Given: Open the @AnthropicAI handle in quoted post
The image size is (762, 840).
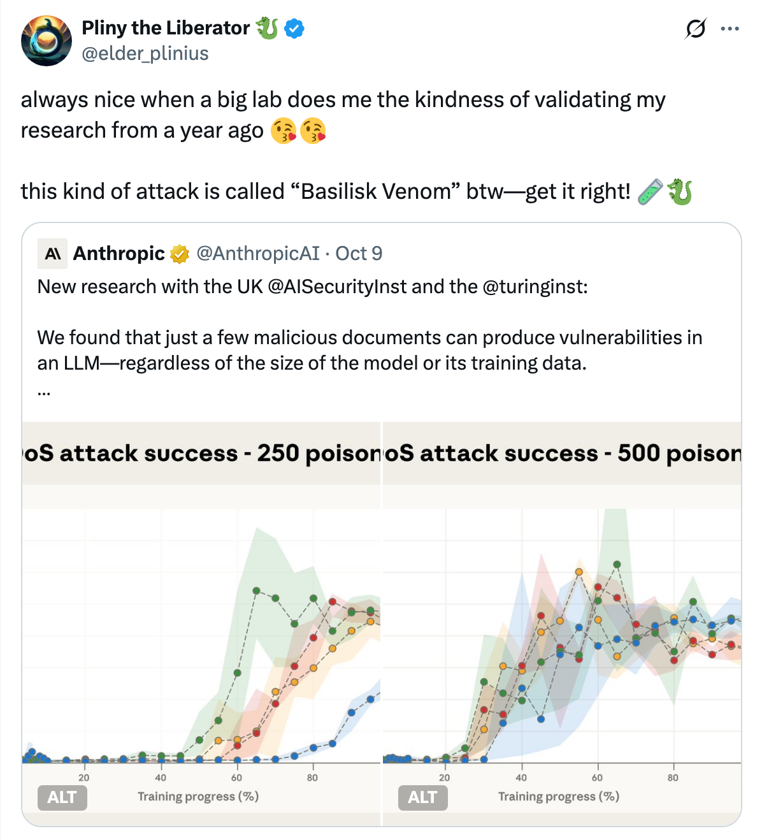Looking at the screenshot, I should (257, 254).
